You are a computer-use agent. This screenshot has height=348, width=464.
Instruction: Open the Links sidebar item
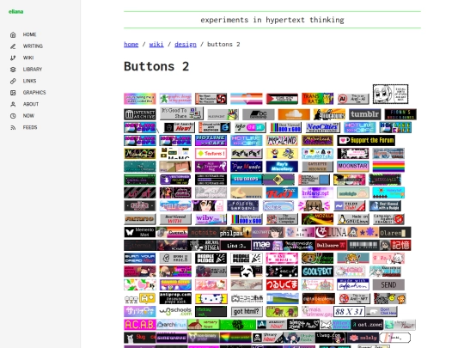pos(29,81)
